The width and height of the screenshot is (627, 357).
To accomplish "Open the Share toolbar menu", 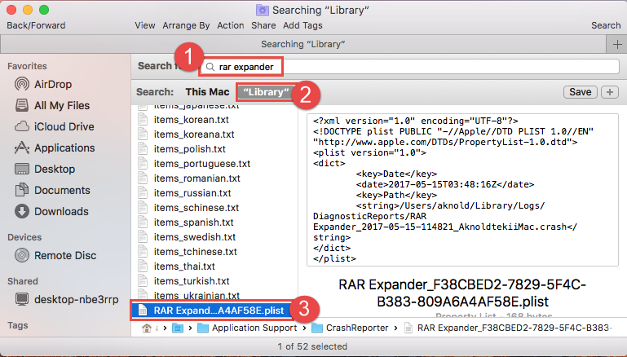I will tap(263, 25).
